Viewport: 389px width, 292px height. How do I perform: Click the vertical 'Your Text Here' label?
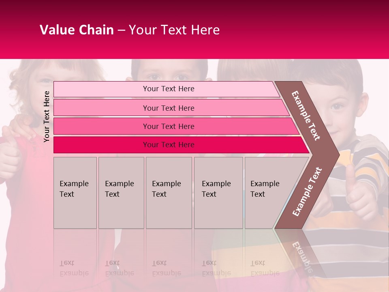point(46,116)
